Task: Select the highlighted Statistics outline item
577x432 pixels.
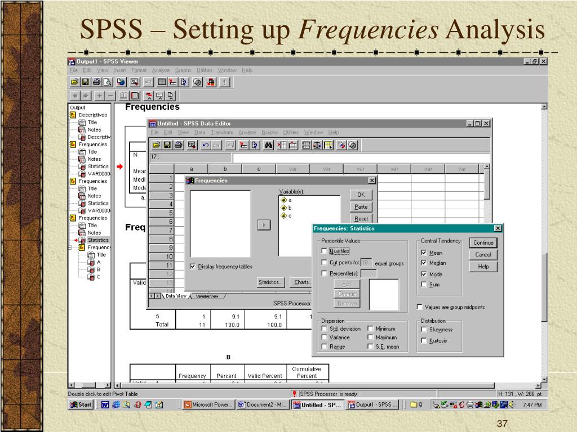Action: coord(98,240)
